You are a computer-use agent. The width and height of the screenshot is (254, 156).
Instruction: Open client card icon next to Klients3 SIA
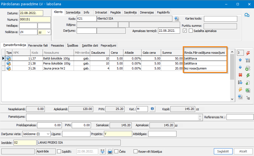[176, 19]
